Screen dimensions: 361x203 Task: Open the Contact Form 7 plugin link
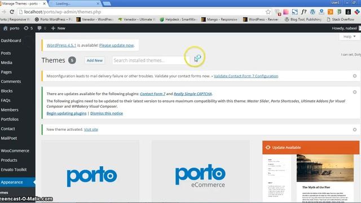coord(153,94)
